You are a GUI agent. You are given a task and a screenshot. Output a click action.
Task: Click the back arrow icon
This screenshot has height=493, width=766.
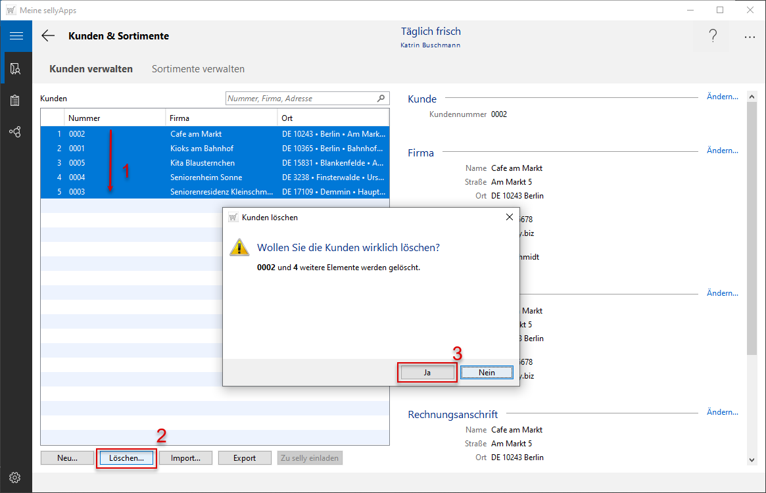pos(48,36)
